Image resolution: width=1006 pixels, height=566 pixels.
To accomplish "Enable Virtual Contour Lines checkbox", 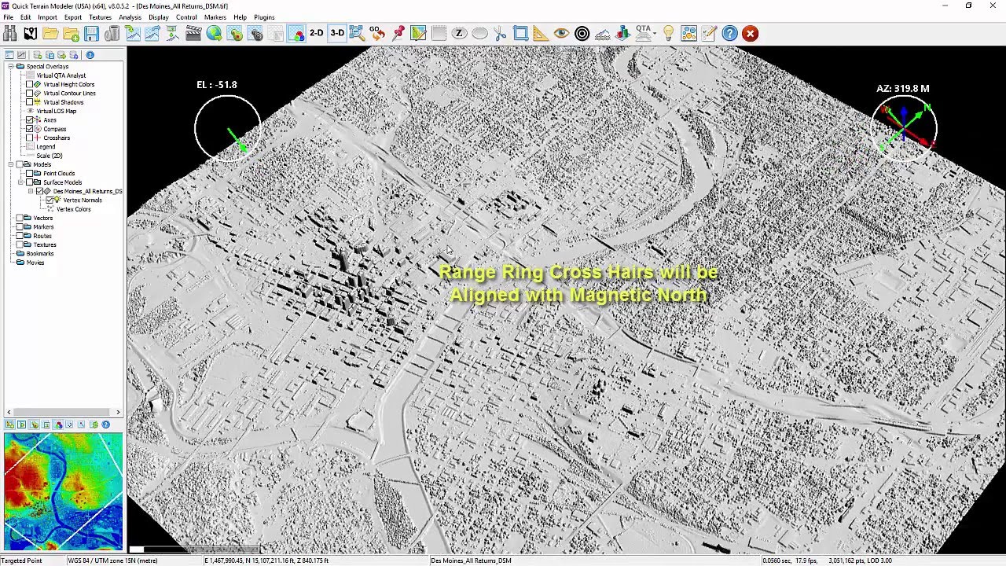I will tap(30, 93).
